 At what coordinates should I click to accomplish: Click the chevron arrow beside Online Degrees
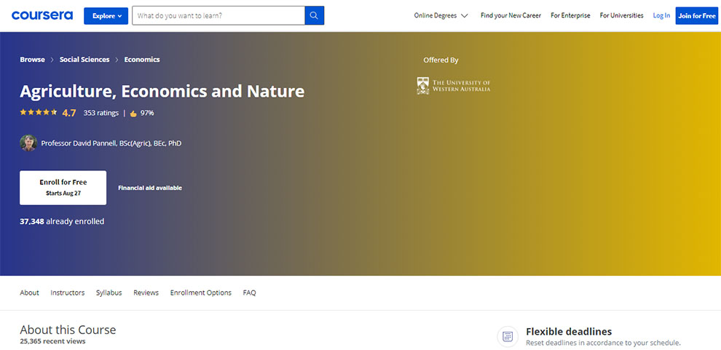click(x=465, y=16)
